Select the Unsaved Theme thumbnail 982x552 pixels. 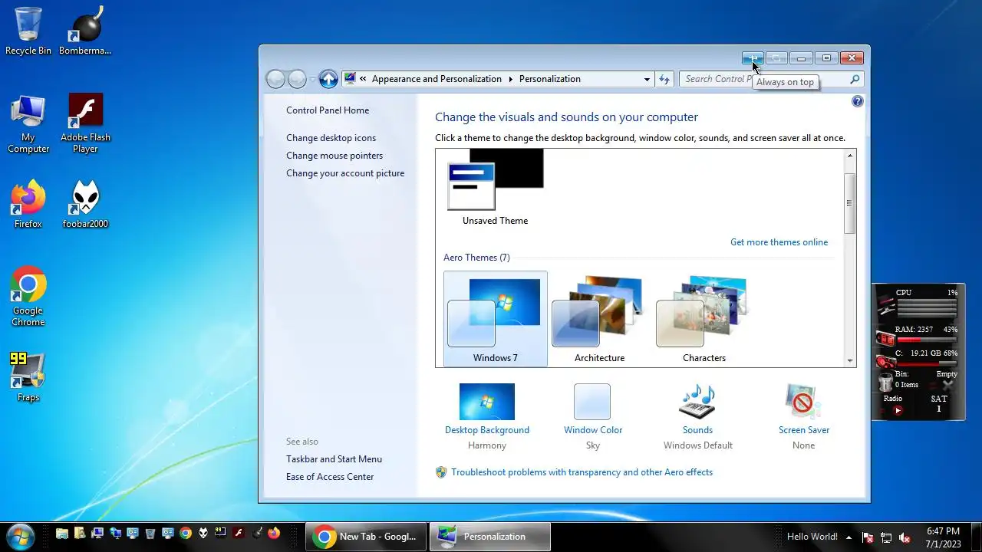495,188
